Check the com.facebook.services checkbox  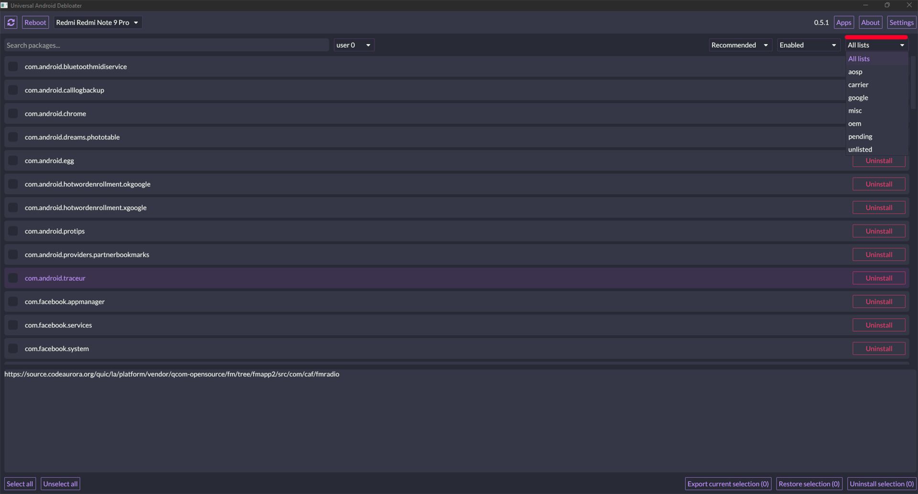[13, 325]
